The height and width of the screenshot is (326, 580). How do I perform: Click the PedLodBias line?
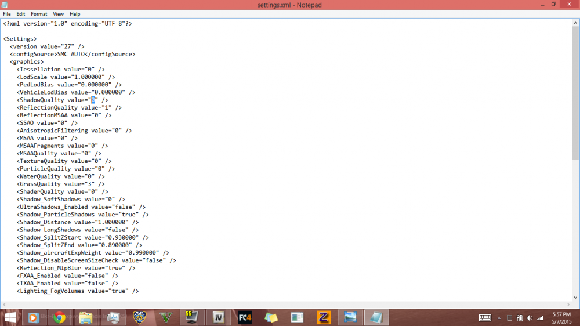tap(69, 84)
